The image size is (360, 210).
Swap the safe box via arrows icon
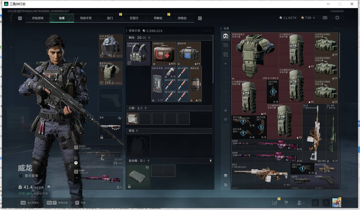point(147,167)
